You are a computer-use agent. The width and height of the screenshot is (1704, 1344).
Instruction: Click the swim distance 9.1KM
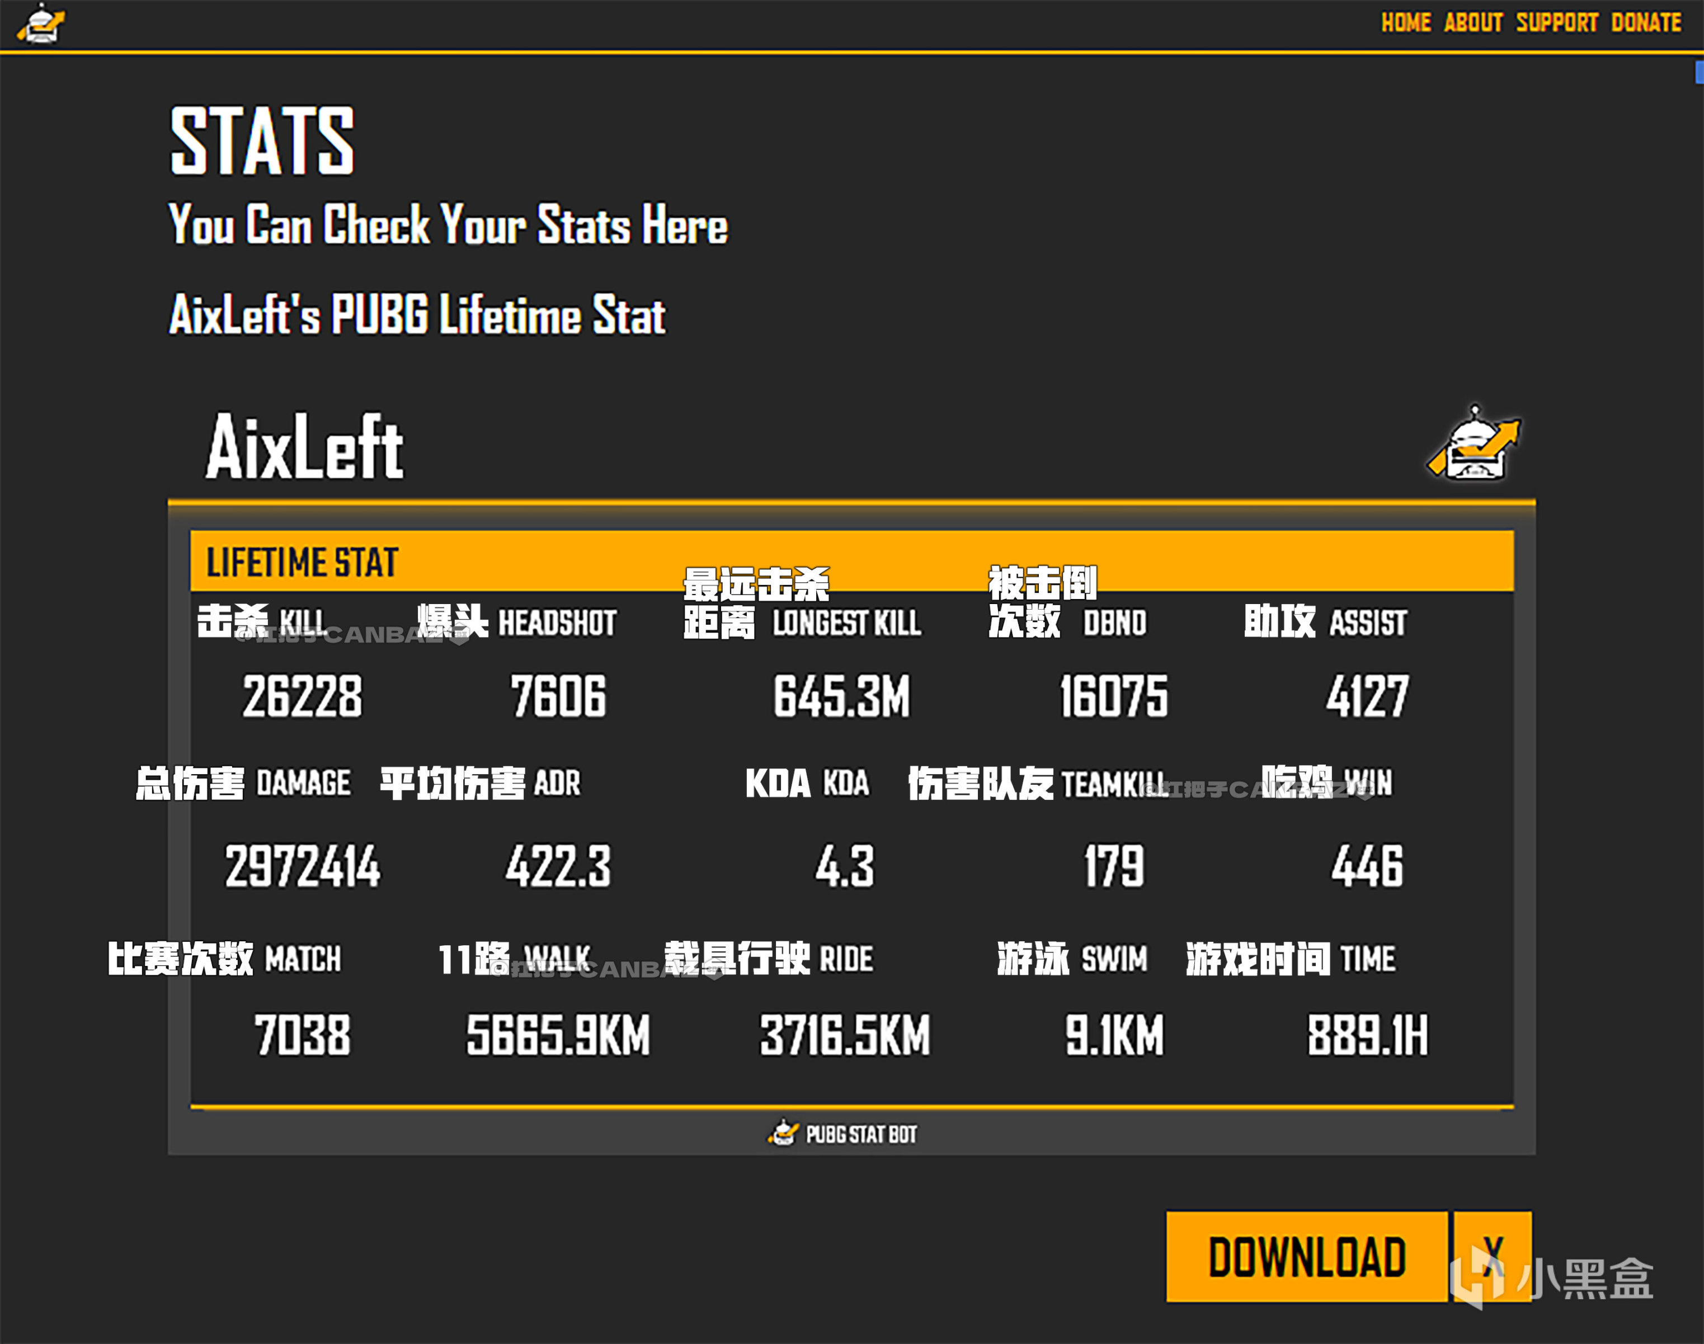[x=1114, y=1035]
